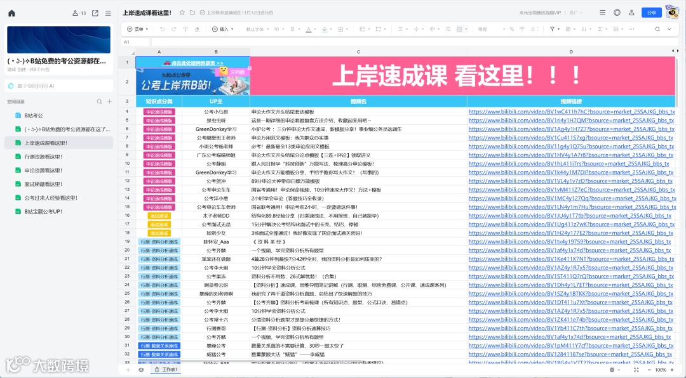This screenshot has width=686, height=378.
Task: Open video link in row 16 (木子老师DD)
Action: click(x=570, y=216)
